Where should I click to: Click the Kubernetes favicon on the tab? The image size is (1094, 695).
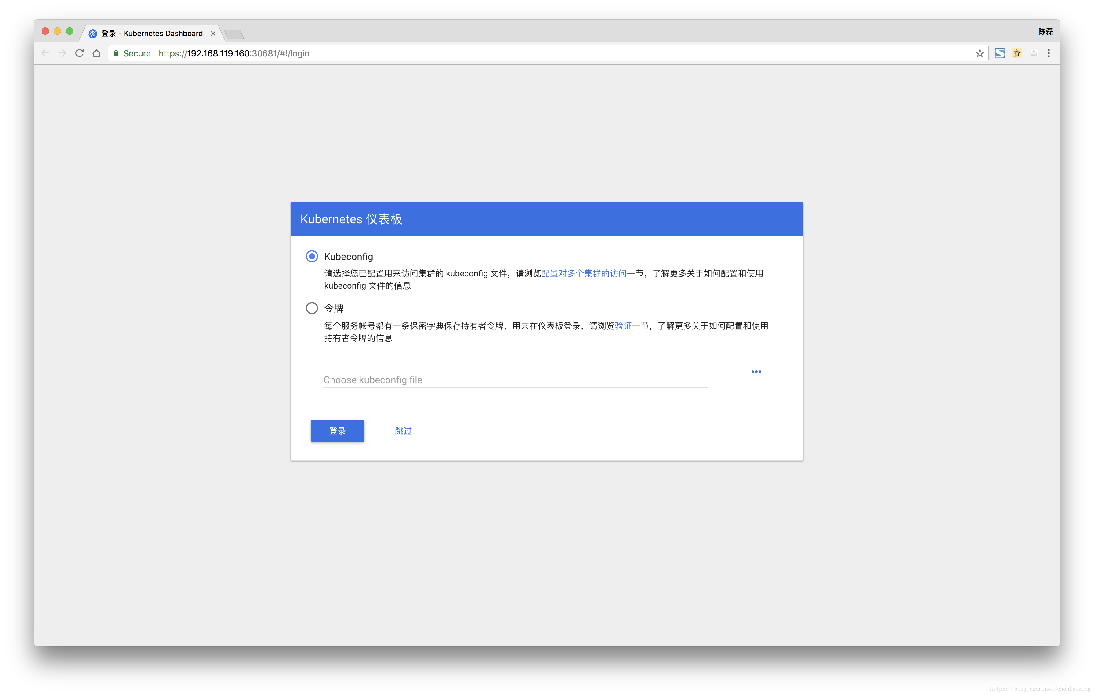pos(93,34)
